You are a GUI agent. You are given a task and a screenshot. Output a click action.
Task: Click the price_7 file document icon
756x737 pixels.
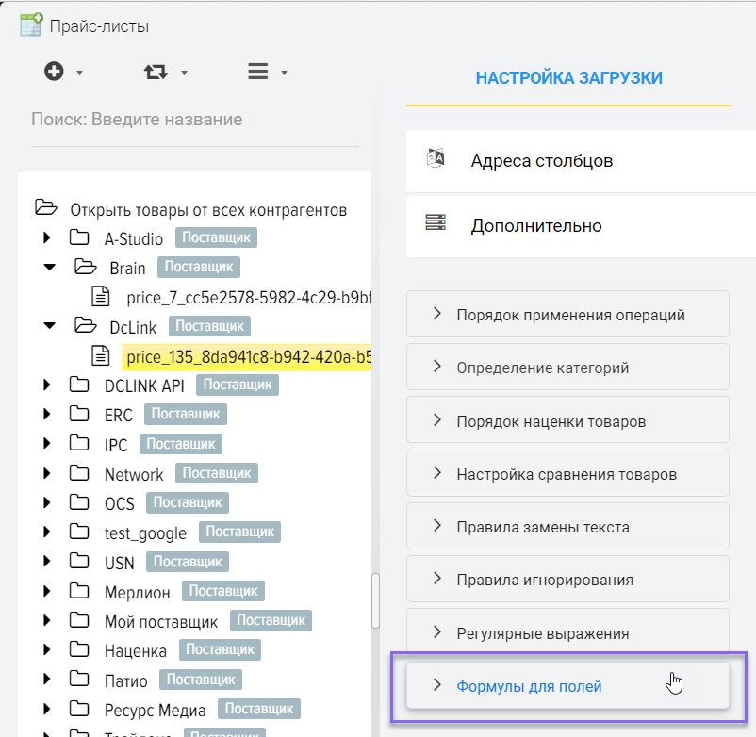click(101, 298)
